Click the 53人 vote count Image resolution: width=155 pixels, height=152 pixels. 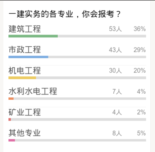115,29
